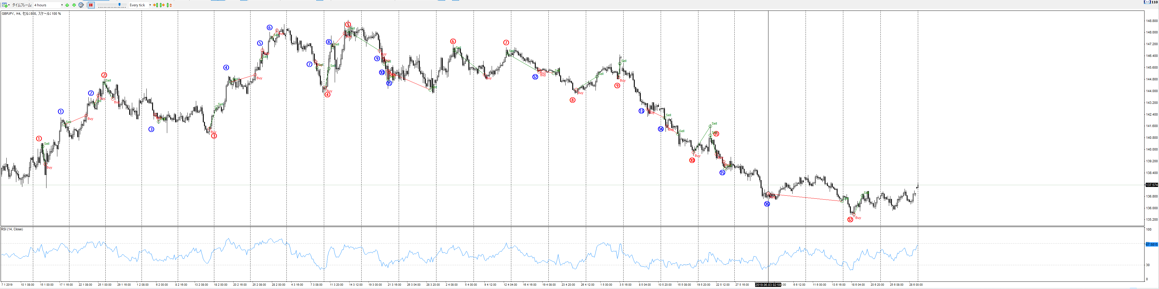Click the red circled marker 12 near Buy
Viewport: 1159px width, 289px height.
pos(850,219)
